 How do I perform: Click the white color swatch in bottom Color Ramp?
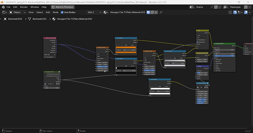click(160, 94)
